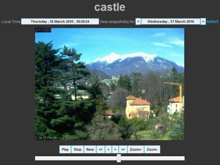Click the Zoom+ button
The width and height of the screenshot is (220, 165).
click(x=136, y=149)
